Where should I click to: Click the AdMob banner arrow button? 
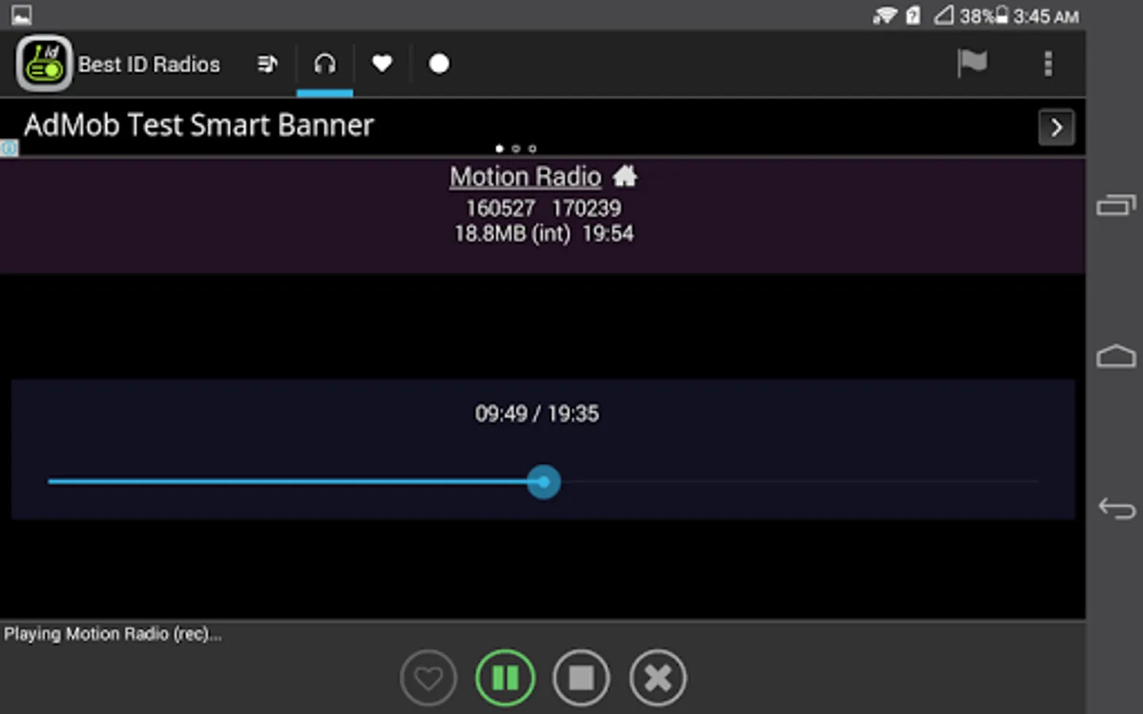point(1056,127)
